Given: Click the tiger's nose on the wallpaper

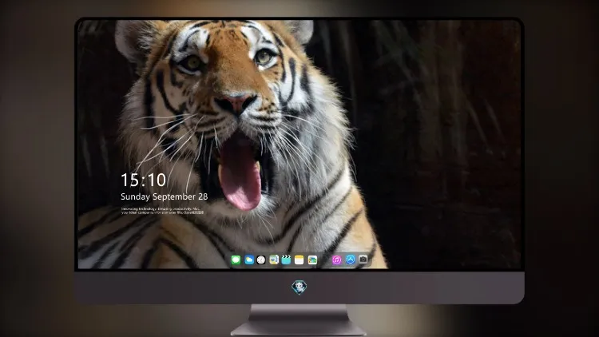Looking at the screenshot, I should [x=236, y=103].
